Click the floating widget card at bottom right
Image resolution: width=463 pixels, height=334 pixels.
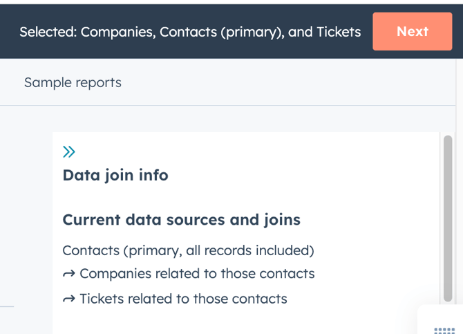point(440,319)
